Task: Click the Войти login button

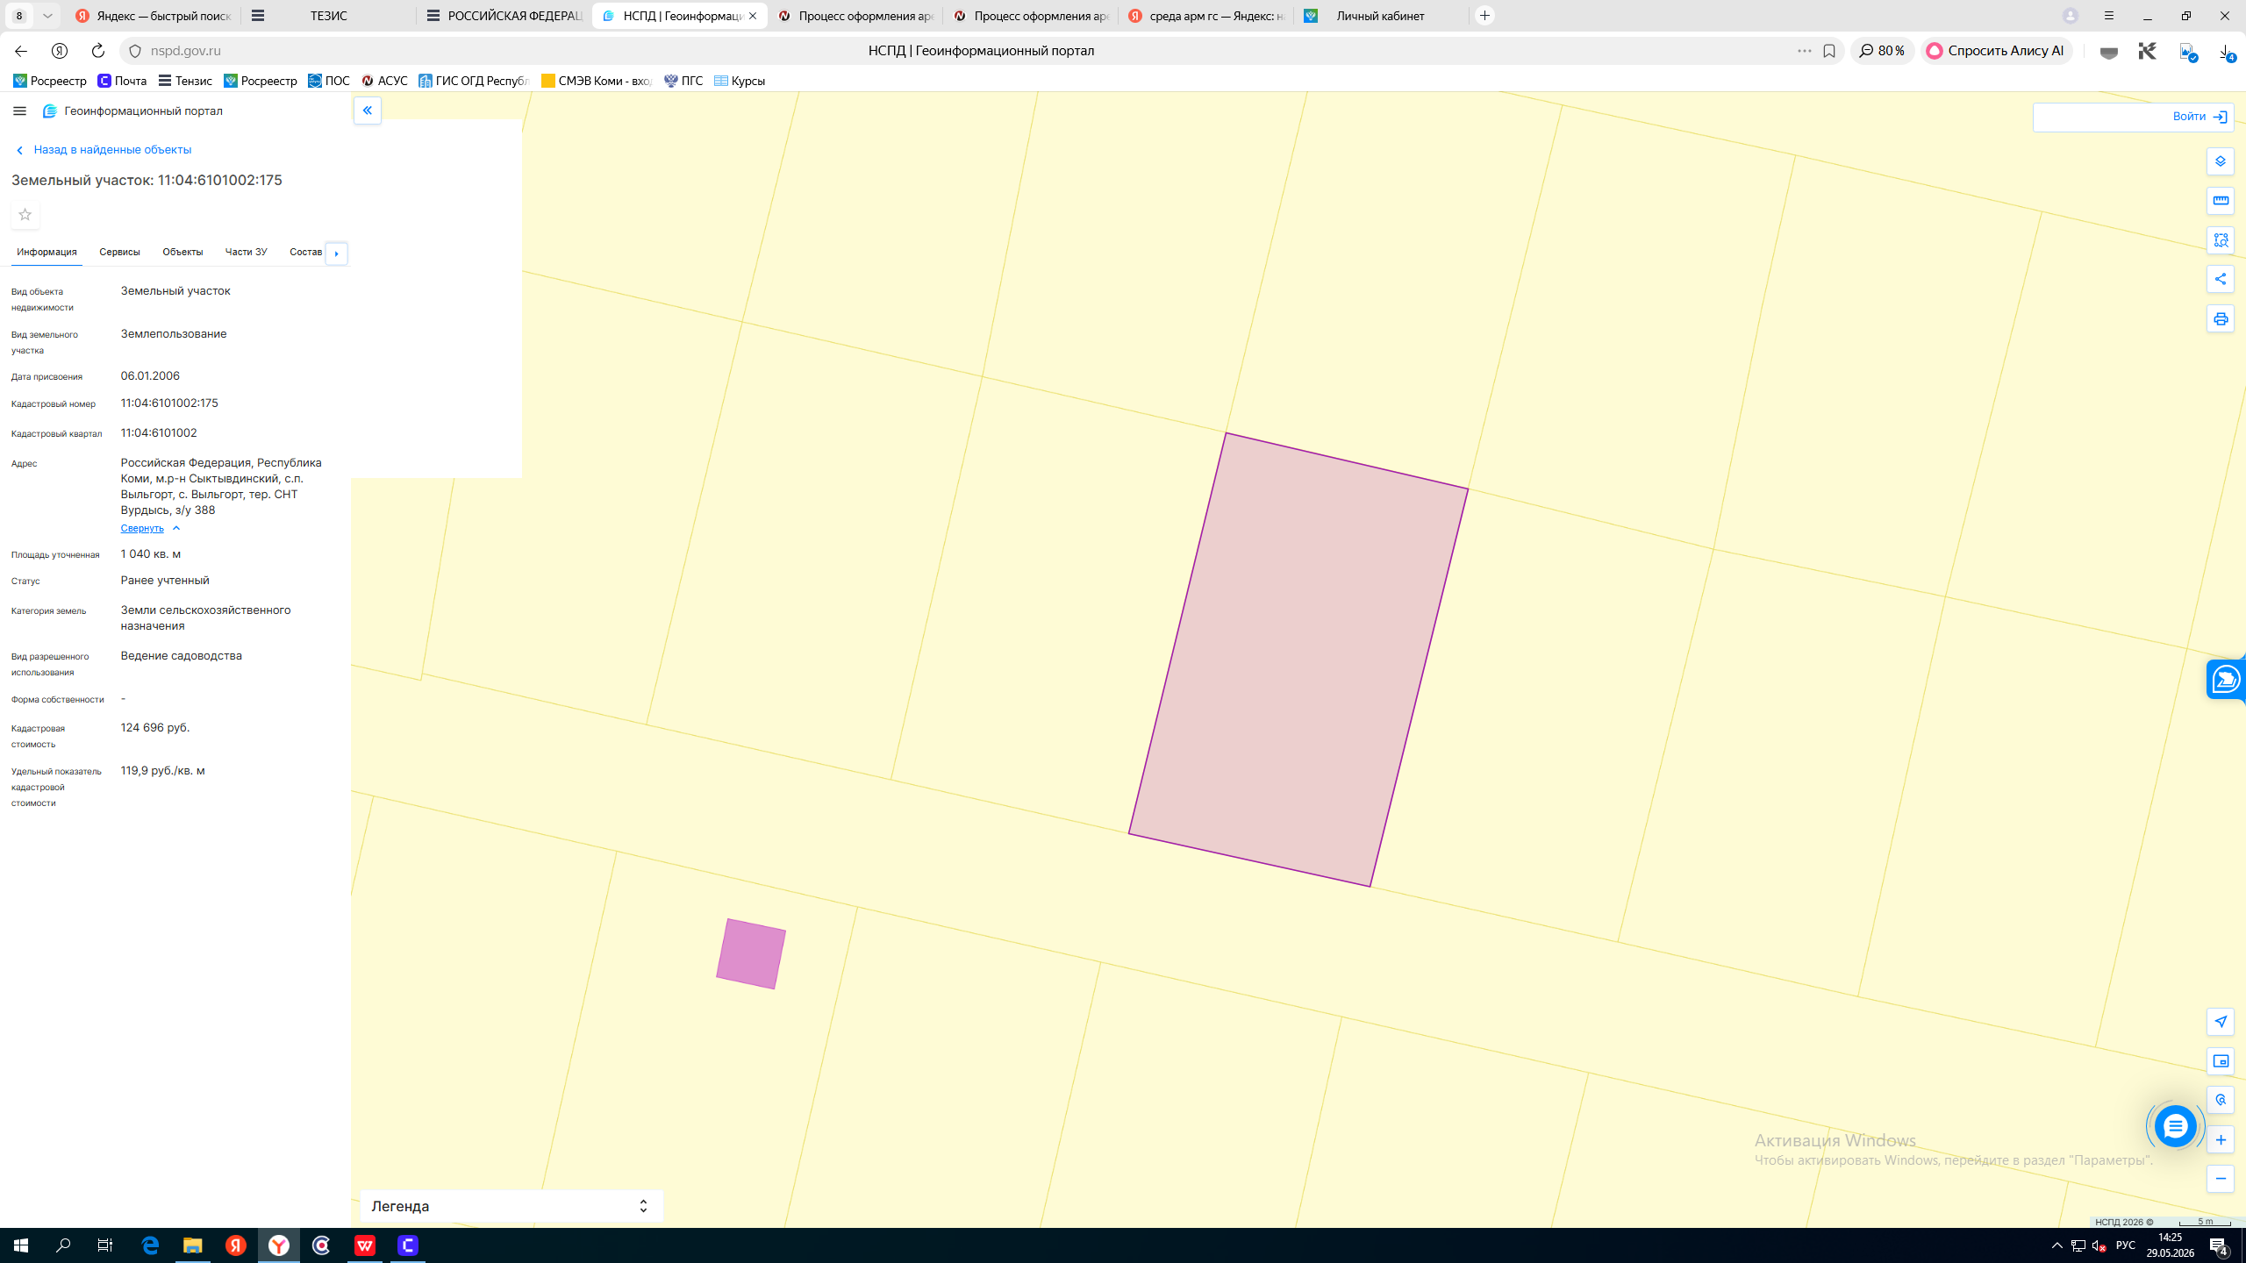Action: pos(2200,117)
